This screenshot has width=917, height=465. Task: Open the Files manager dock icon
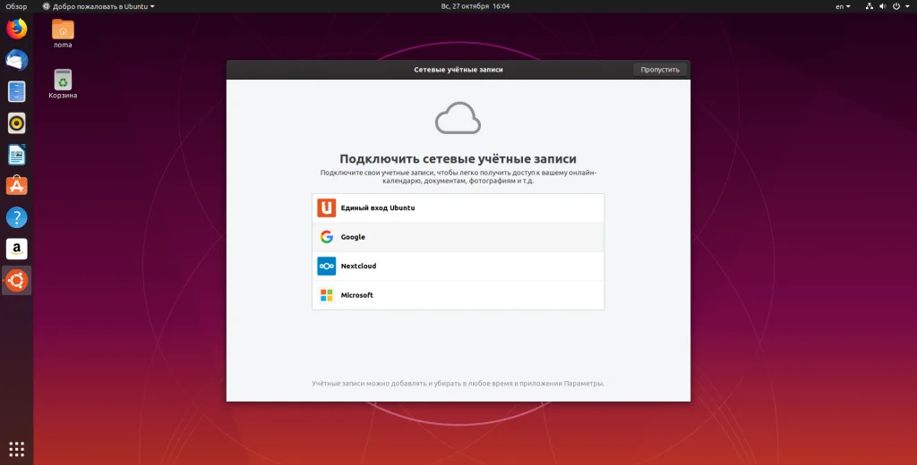[16, 92]
